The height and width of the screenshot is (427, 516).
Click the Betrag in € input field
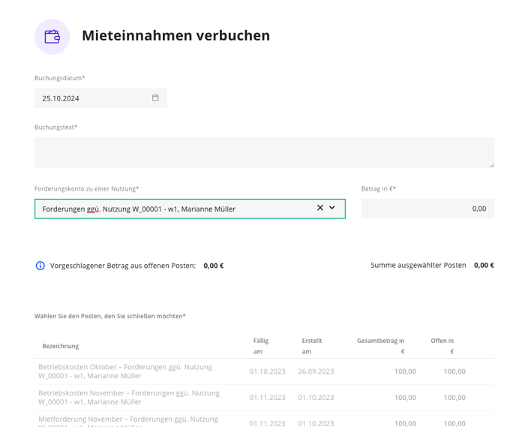coord(427,209)
